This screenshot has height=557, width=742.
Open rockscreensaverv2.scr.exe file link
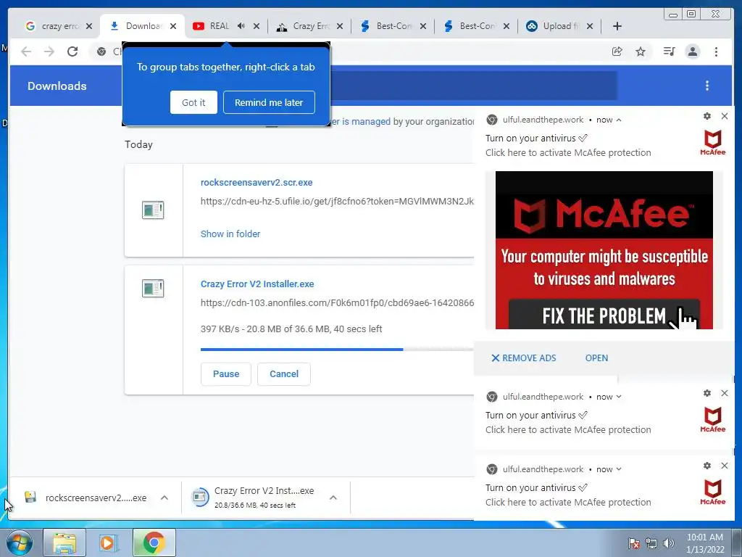click(x=257, y=182)
